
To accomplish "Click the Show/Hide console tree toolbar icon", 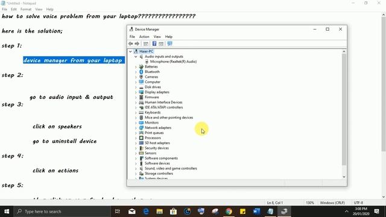I will point(146,44).
